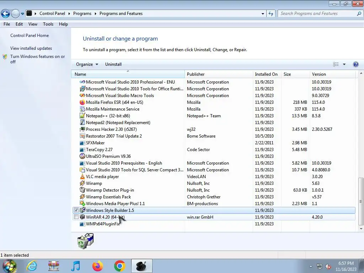Sort by the Name column header
The height and width of the screenshot is (273, 364).
128,74
